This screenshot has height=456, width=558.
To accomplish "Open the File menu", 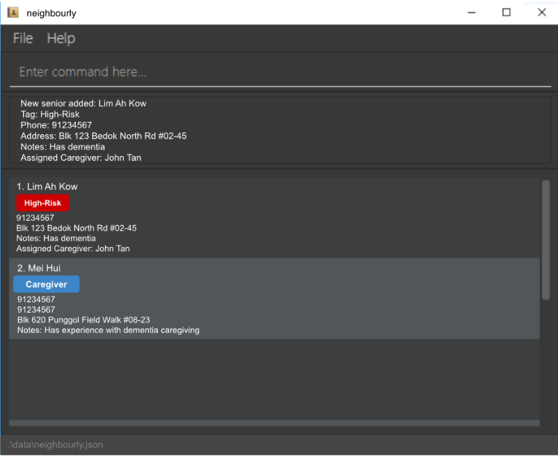I will coord(23,38).
